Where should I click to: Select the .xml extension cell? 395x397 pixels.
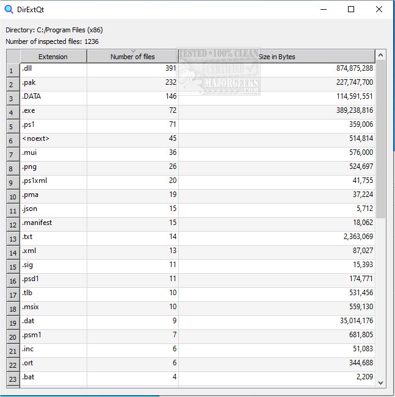click(54, 252)
